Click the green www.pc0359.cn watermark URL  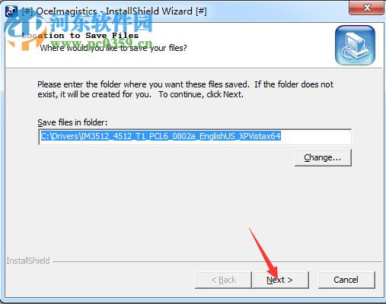(101, 44)
